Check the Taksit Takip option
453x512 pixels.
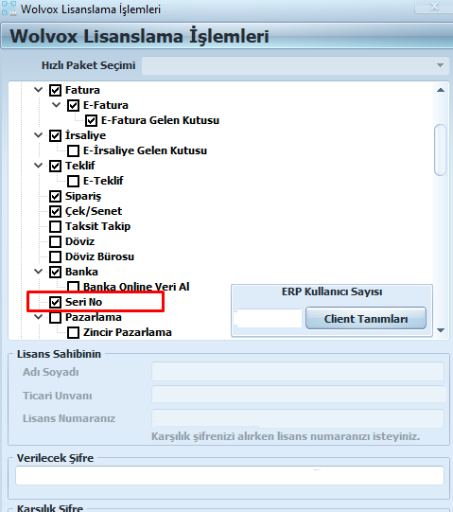(x=55, y=226)
